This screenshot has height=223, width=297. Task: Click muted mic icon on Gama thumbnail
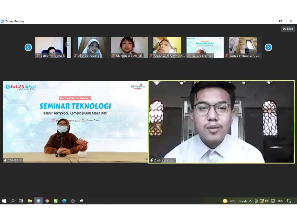point(38,55)
